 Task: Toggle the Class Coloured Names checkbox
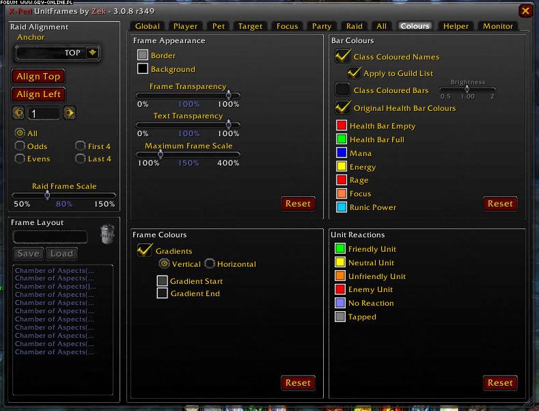[x=343, y=57]
